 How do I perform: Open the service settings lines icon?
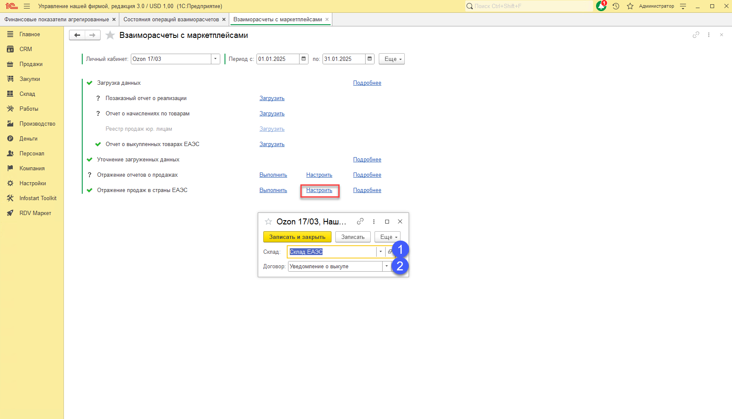click(683, 6)
